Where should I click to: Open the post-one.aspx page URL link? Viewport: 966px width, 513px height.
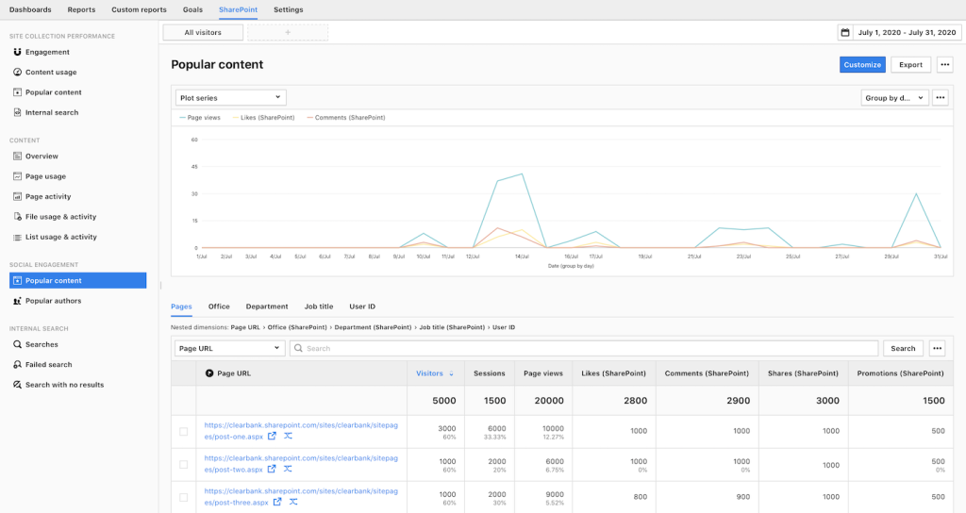point(301,430)
